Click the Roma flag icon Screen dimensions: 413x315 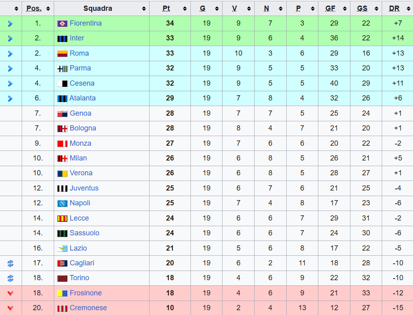tap(62, 54)
